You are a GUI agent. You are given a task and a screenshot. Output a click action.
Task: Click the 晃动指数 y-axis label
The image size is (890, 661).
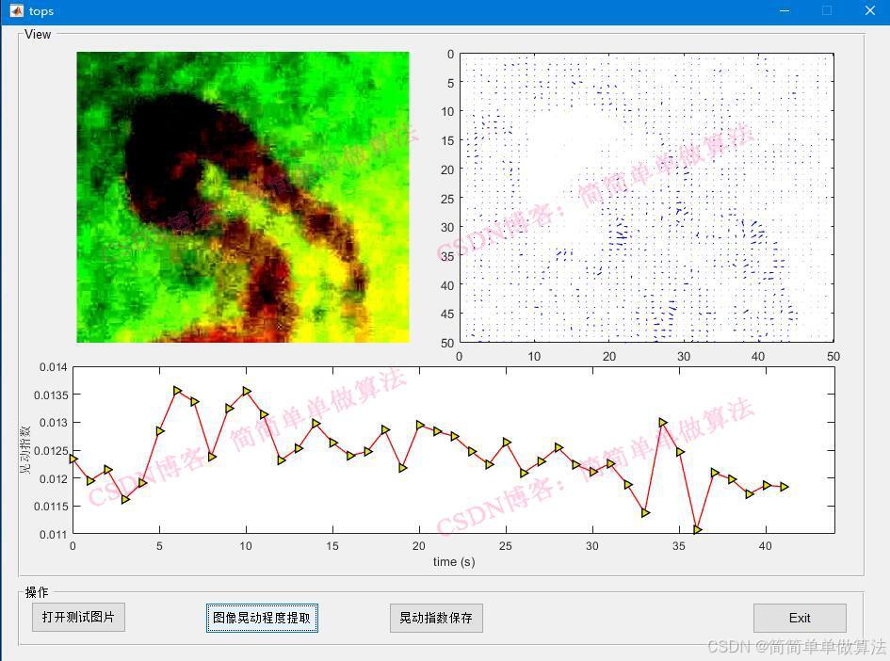25,450
